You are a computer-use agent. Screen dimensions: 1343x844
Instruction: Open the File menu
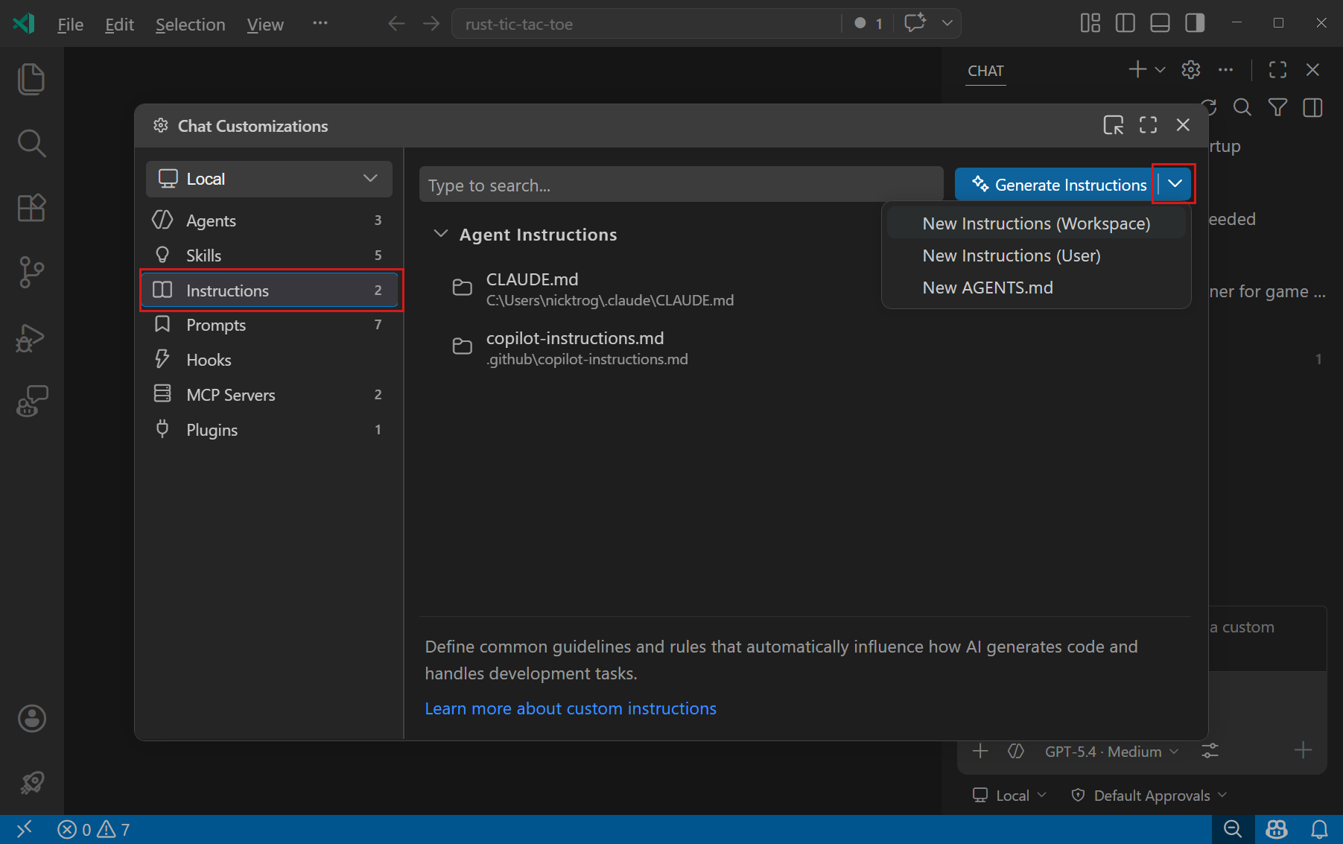pos(69,24)
